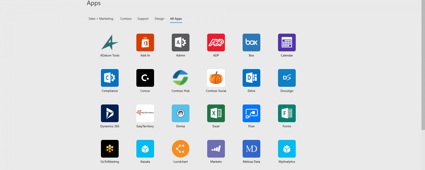Click the "Contoso Hub" label text
This screenshot has height=170, width=425.
(x=181, y=91)
